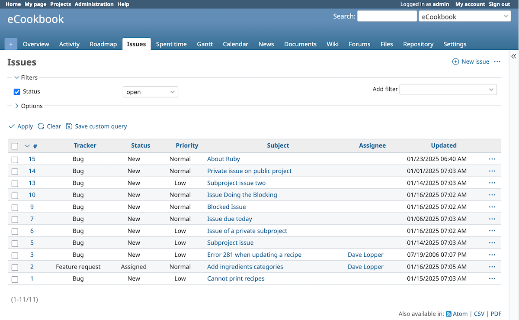The height and width of the screenshot is (320, 519).
Task: Uncheck the Status filter checkbox
Action: [16, 91]
